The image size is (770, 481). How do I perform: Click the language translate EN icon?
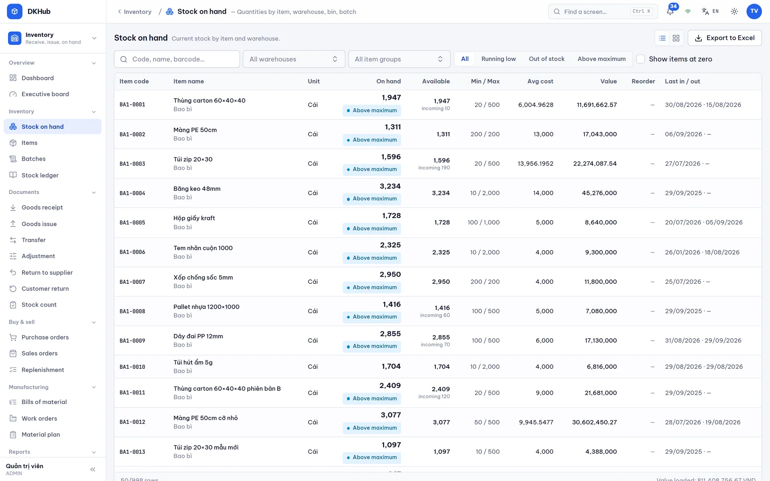[710, 11]
